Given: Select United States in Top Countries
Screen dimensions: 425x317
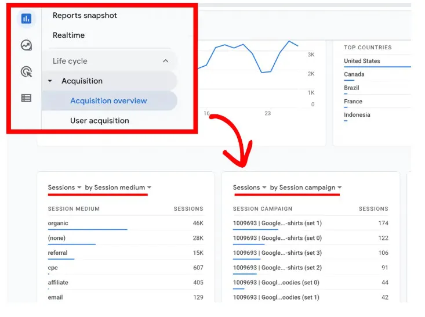Looking at the screenshot, I should pyautogui.click(x=362, y=61).
